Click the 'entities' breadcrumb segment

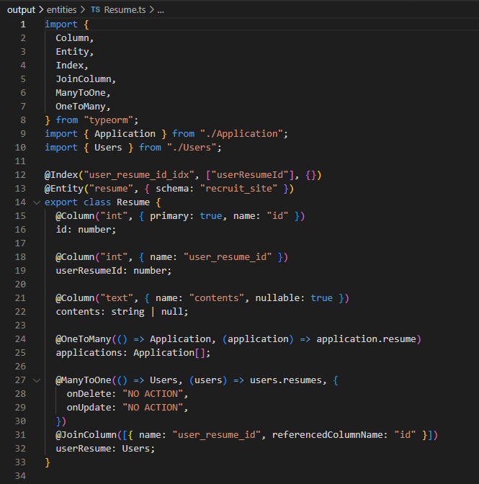pyautogui.click(x=61, y=10)
